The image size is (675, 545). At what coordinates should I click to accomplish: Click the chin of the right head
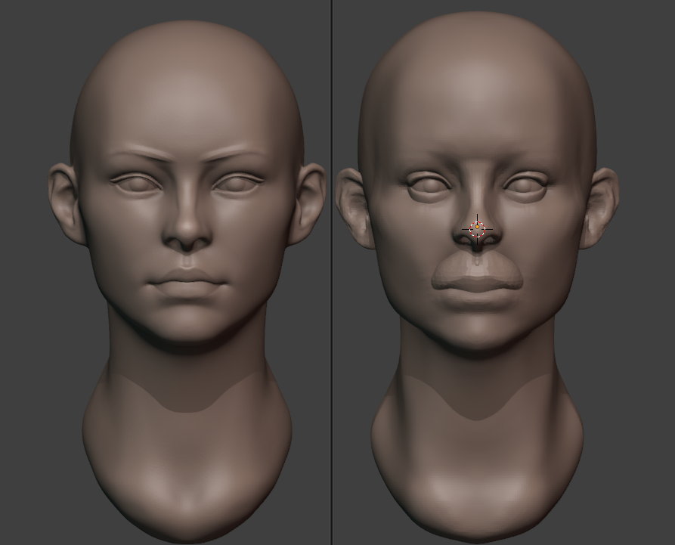click(x=477, y=333)
